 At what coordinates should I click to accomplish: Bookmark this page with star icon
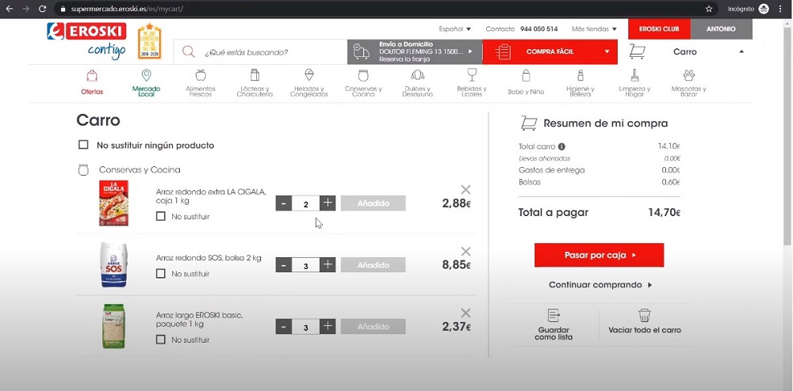pos(709,9)
